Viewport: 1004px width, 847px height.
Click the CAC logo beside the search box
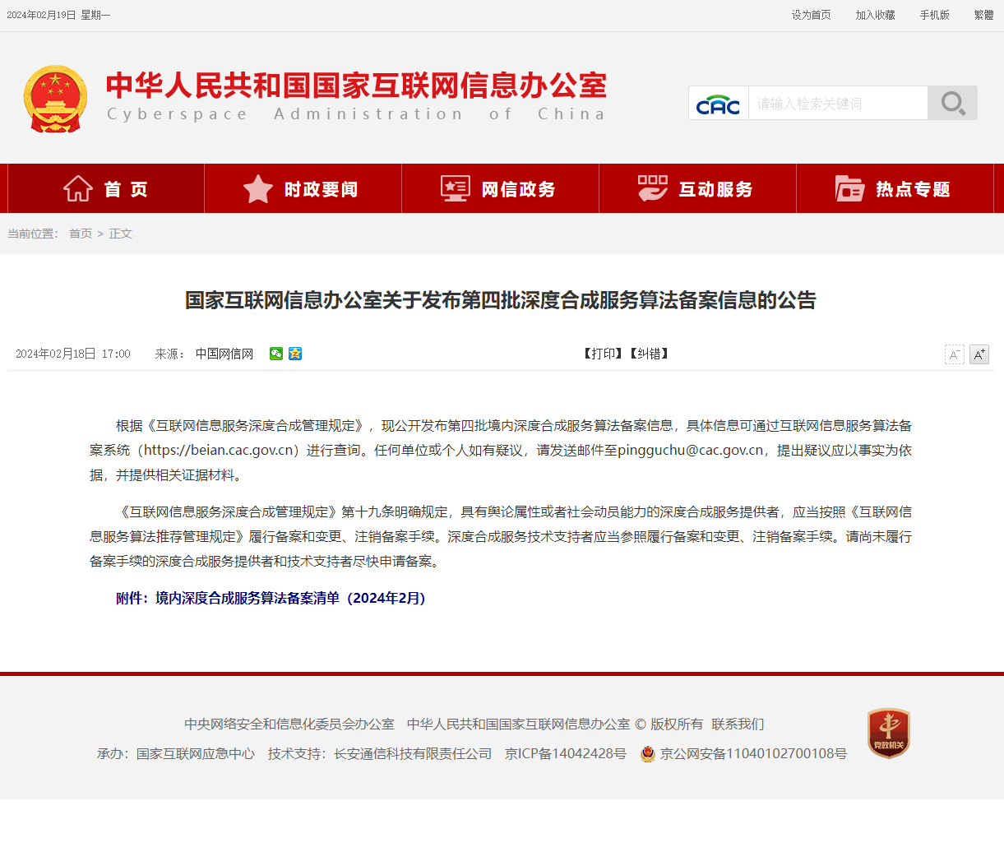(x=718, y=104)
